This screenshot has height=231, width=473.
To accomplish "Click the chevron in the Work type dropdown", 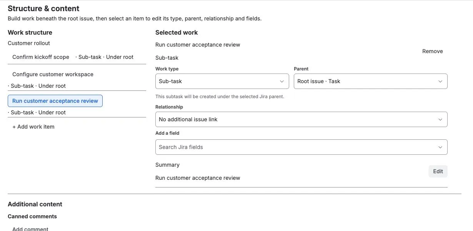I will 282,81.
